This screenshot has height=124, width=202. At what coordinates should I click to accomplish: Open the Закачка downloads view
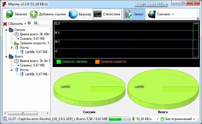click(x=16, y=14)
